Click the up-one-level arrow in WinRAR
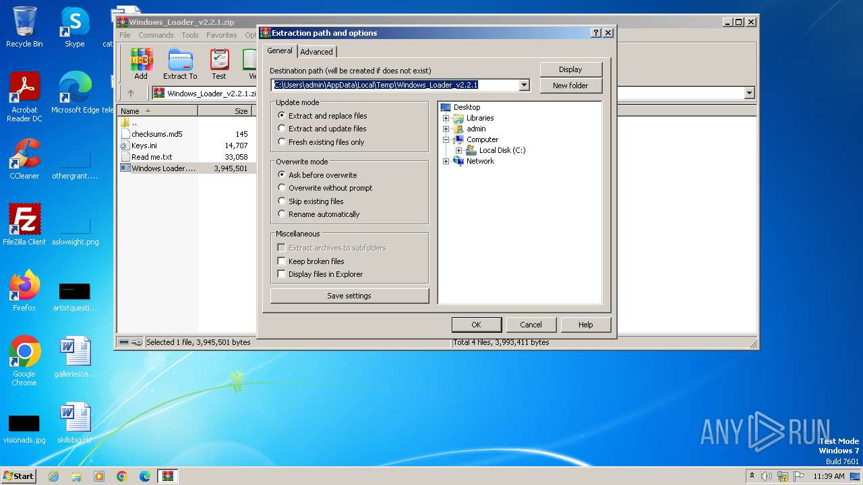The width and height of the screenshot is (863, 485). point(131,93)
